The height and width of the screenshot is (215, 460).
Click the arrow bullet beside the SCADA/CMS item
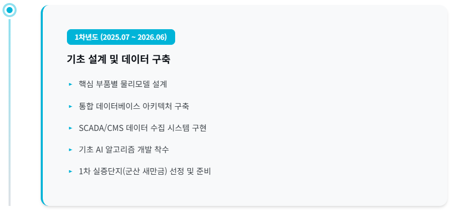[70, 128]
